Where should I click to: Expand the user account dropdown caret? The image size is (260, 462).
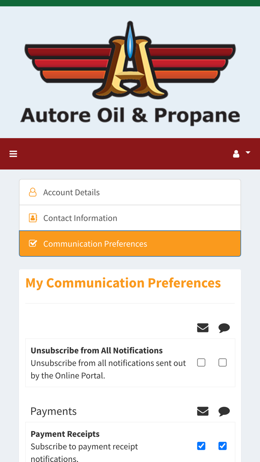[x=247, y=152]
